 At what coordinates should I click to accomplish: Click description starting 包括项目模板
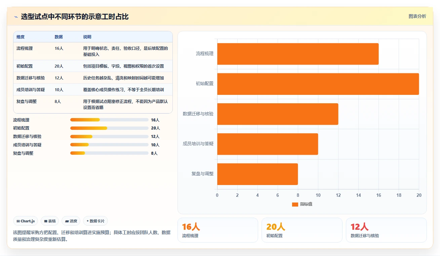[x=124, y=66]
